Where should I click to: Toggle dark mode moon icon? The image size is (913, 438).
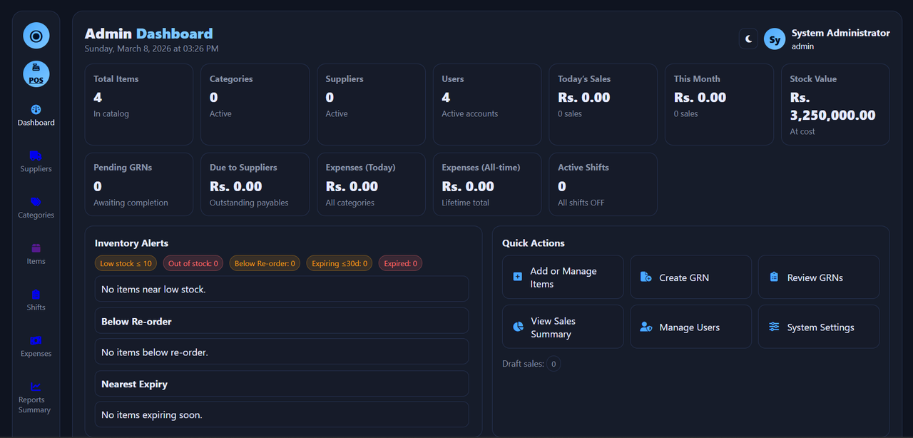pos(748,39)
